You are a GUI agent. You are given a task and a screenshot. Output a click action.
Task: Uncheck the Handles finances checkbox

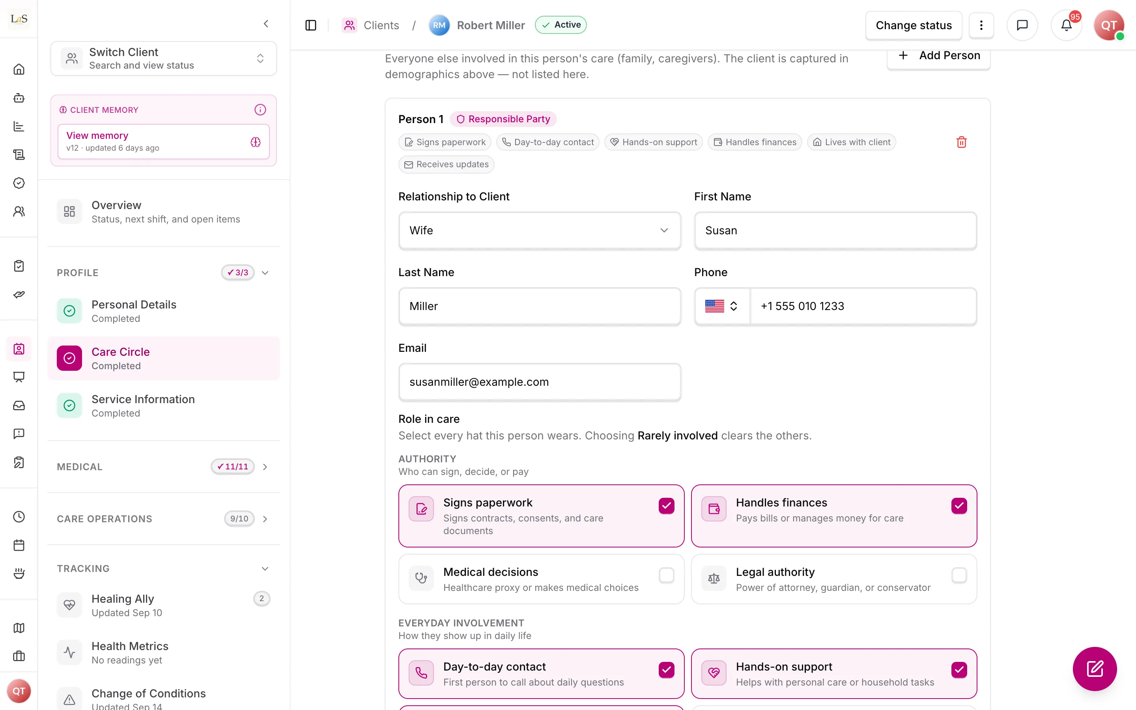pyautogui.click(x=959, y=506)
